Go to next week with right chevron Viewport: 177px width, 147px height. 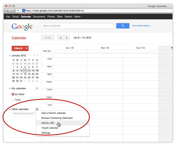tap(67, 38)
